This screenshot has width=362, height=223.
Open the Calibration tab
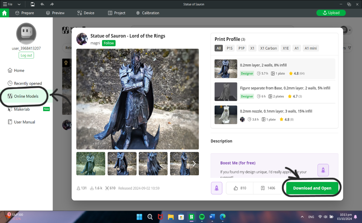[147, 13]
